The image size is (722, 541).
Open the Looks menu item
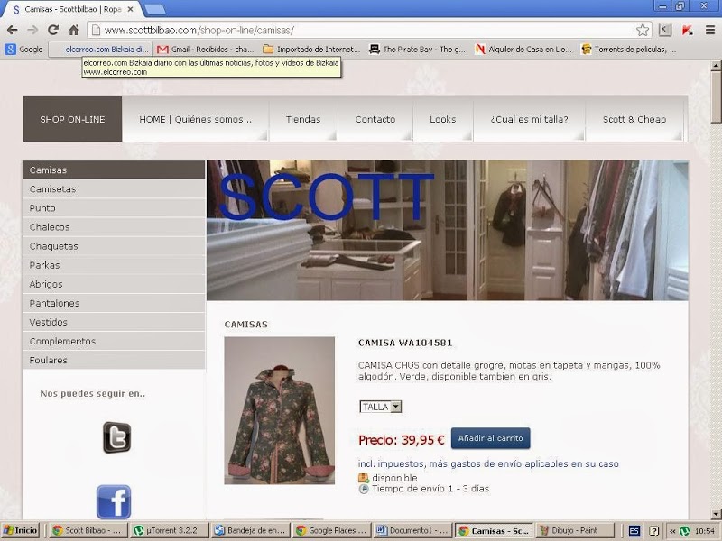443,119
